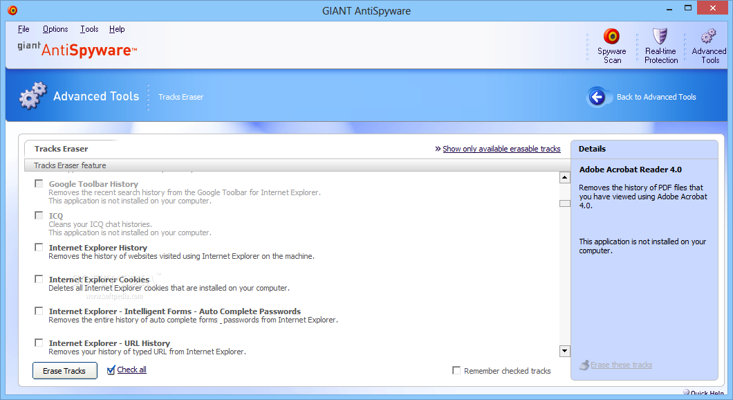This screenshot has width=733, height=400.
Task: Click the Quick Help icon
Action: [686, 392]
